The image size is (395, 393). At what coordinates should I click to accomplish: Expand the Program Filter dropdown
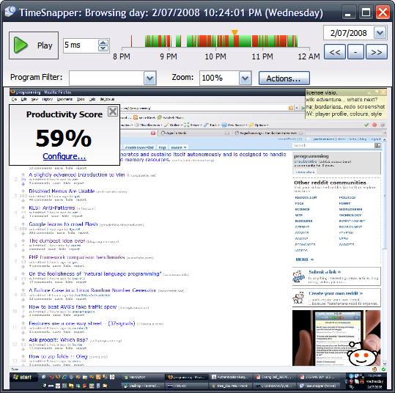[150, 78]
